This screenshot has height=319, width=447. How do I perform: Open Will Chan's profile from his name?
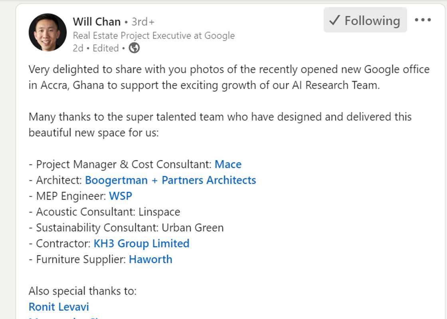point(97,22)
